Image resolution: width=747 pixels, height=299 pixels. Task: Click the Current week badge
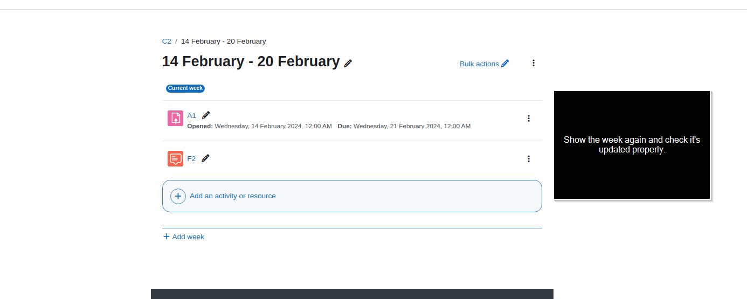[x=185, y=88]
